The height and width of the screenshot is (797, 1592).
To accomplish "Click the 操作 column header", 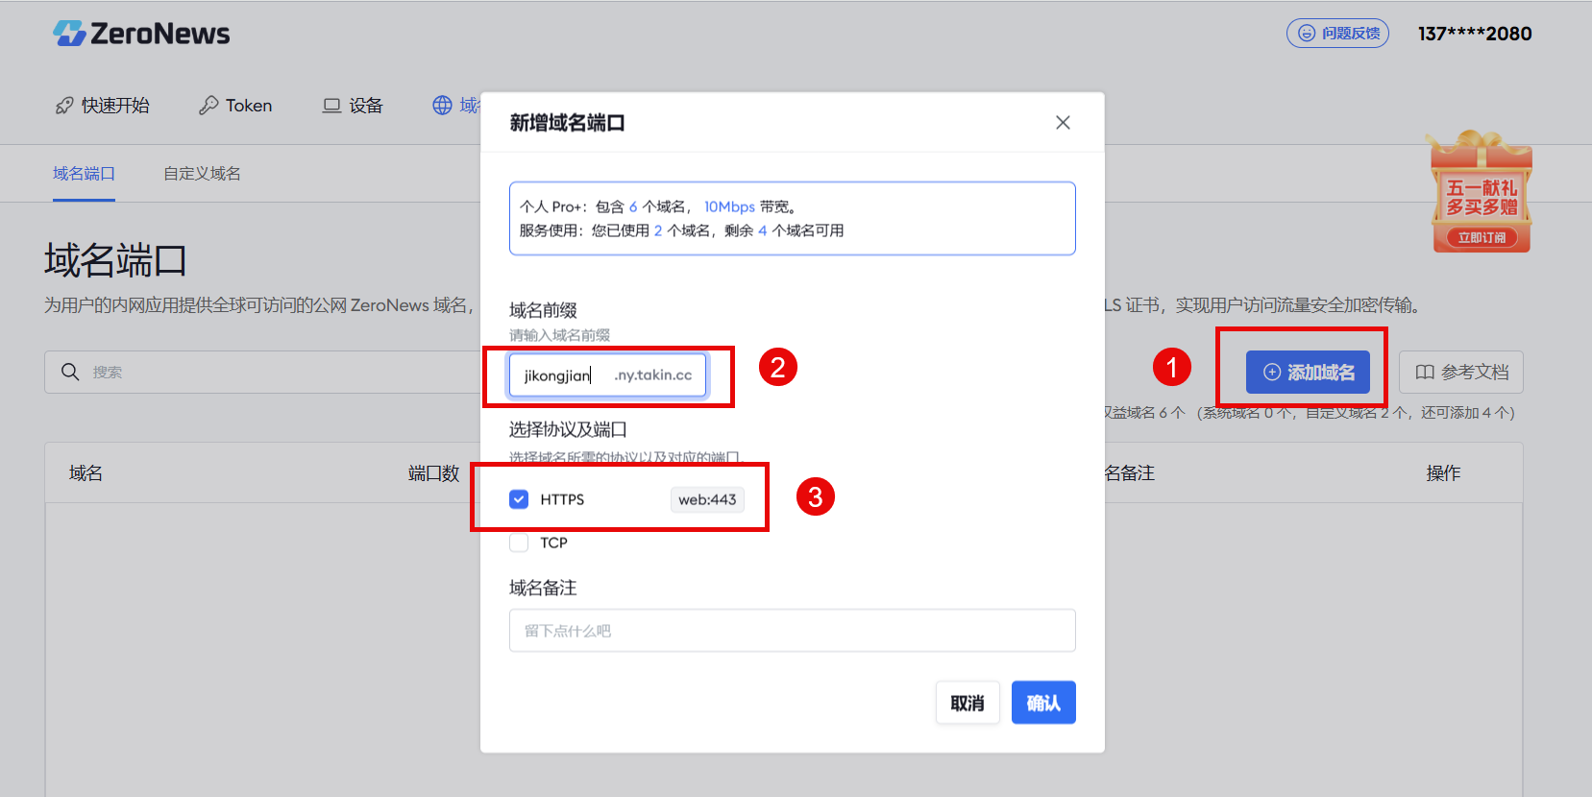I will click(x=1443, y=473).
